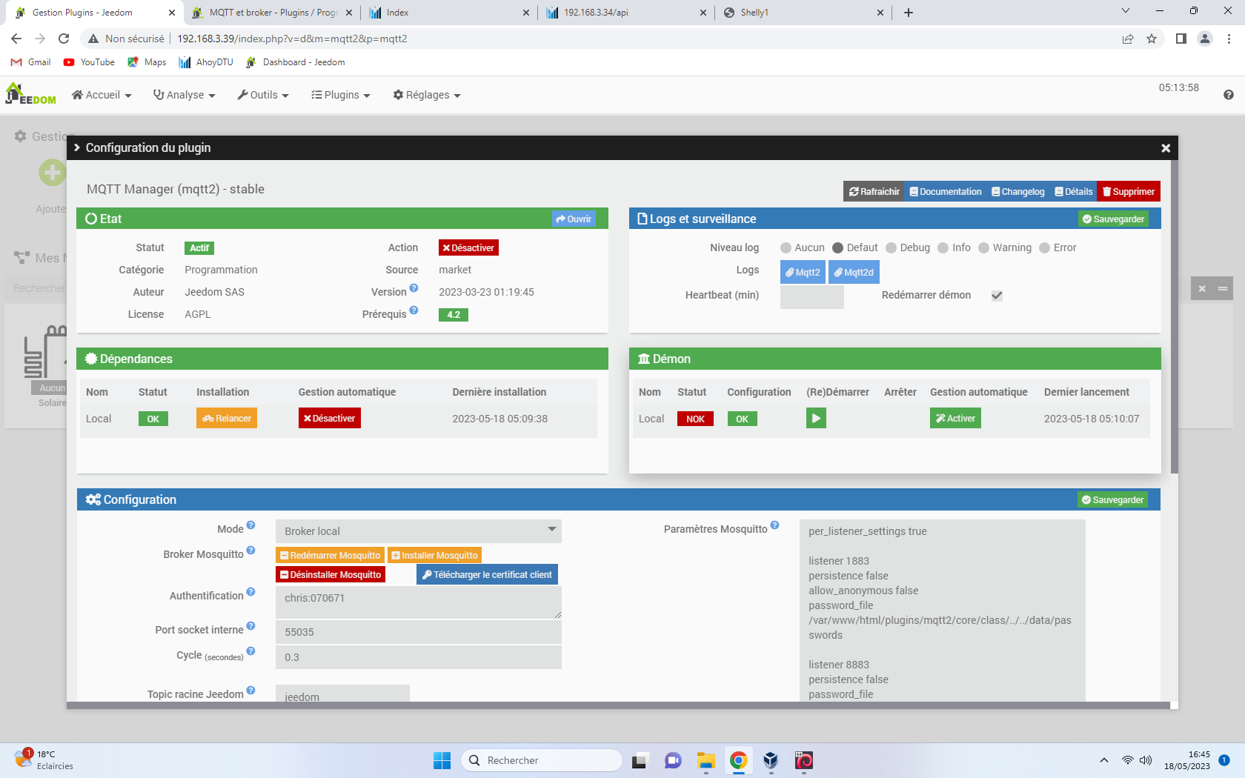The image size is (1245, 778).
Task: Open the Chrome profile icon
Action: 1205,39
